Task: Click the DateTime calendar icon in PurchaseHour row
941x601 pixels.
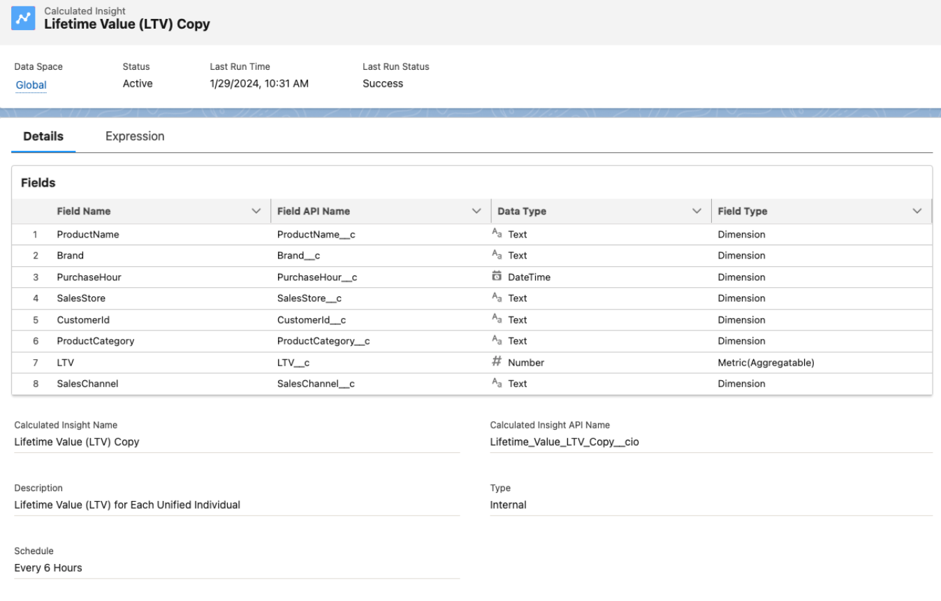Action: (497, 277)
